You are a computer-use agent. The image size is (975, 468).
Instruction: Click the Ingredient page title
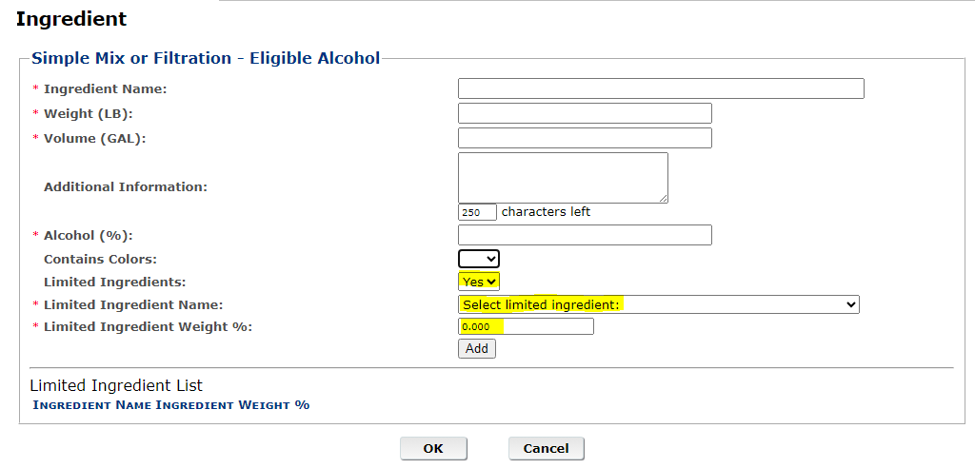[x=71, y=18]
